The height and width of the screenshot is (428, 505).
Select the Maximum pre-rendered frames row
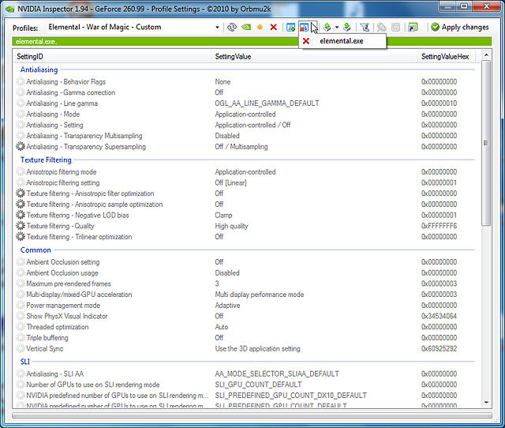coord(246,283)
